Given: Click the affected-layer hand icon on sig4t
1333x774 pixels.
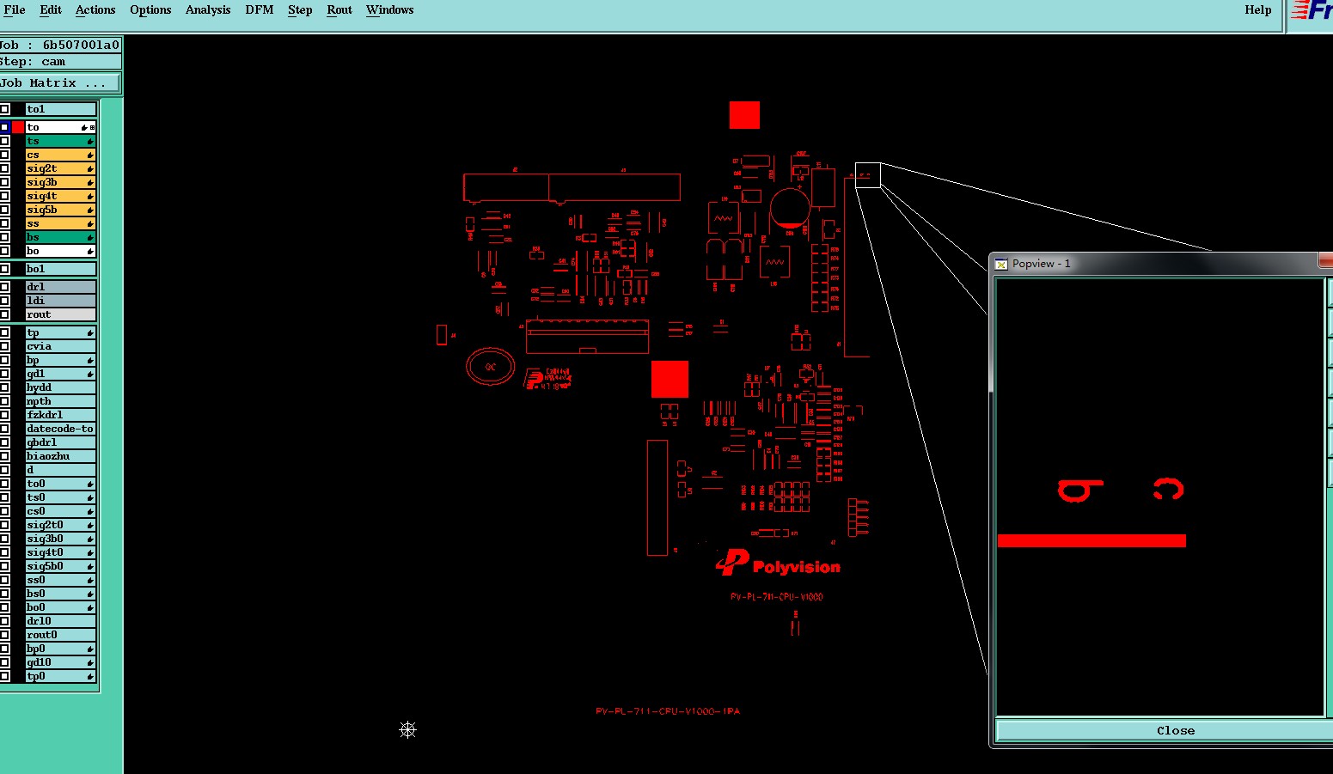Looking at the screenshot, I should [x=89, y=196].
